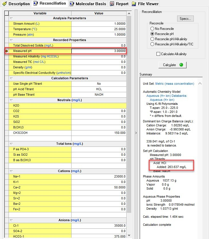Click the Temperature value cell

point(99,29)
